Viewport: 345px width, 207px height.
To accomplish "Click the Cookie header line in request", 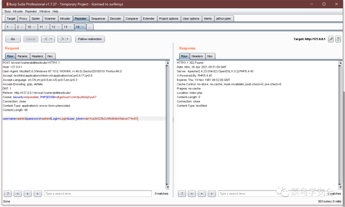I will [50, 97].
